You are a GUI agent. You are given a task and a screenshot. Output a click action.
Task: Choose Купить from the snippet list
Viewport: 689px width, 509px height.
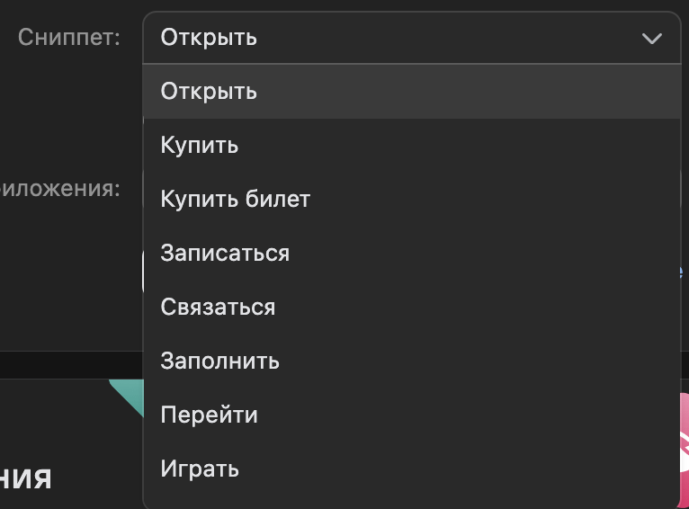pyautogui.click(x=199, y=146)
